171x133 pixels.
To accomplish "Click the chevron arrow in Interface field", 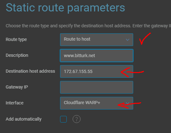I will (x=127, y=103).
